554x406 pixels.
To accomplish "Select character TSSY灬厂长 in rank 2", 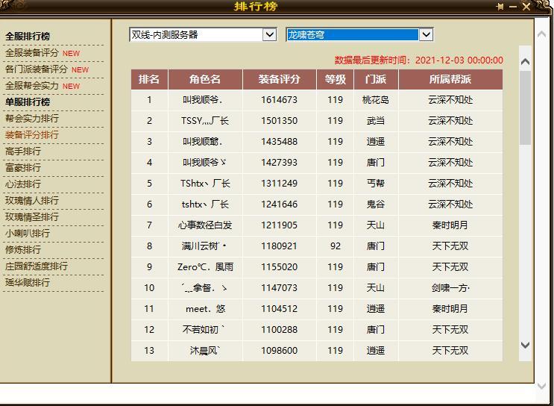I will pyautogui.click(x=205, y=121).
